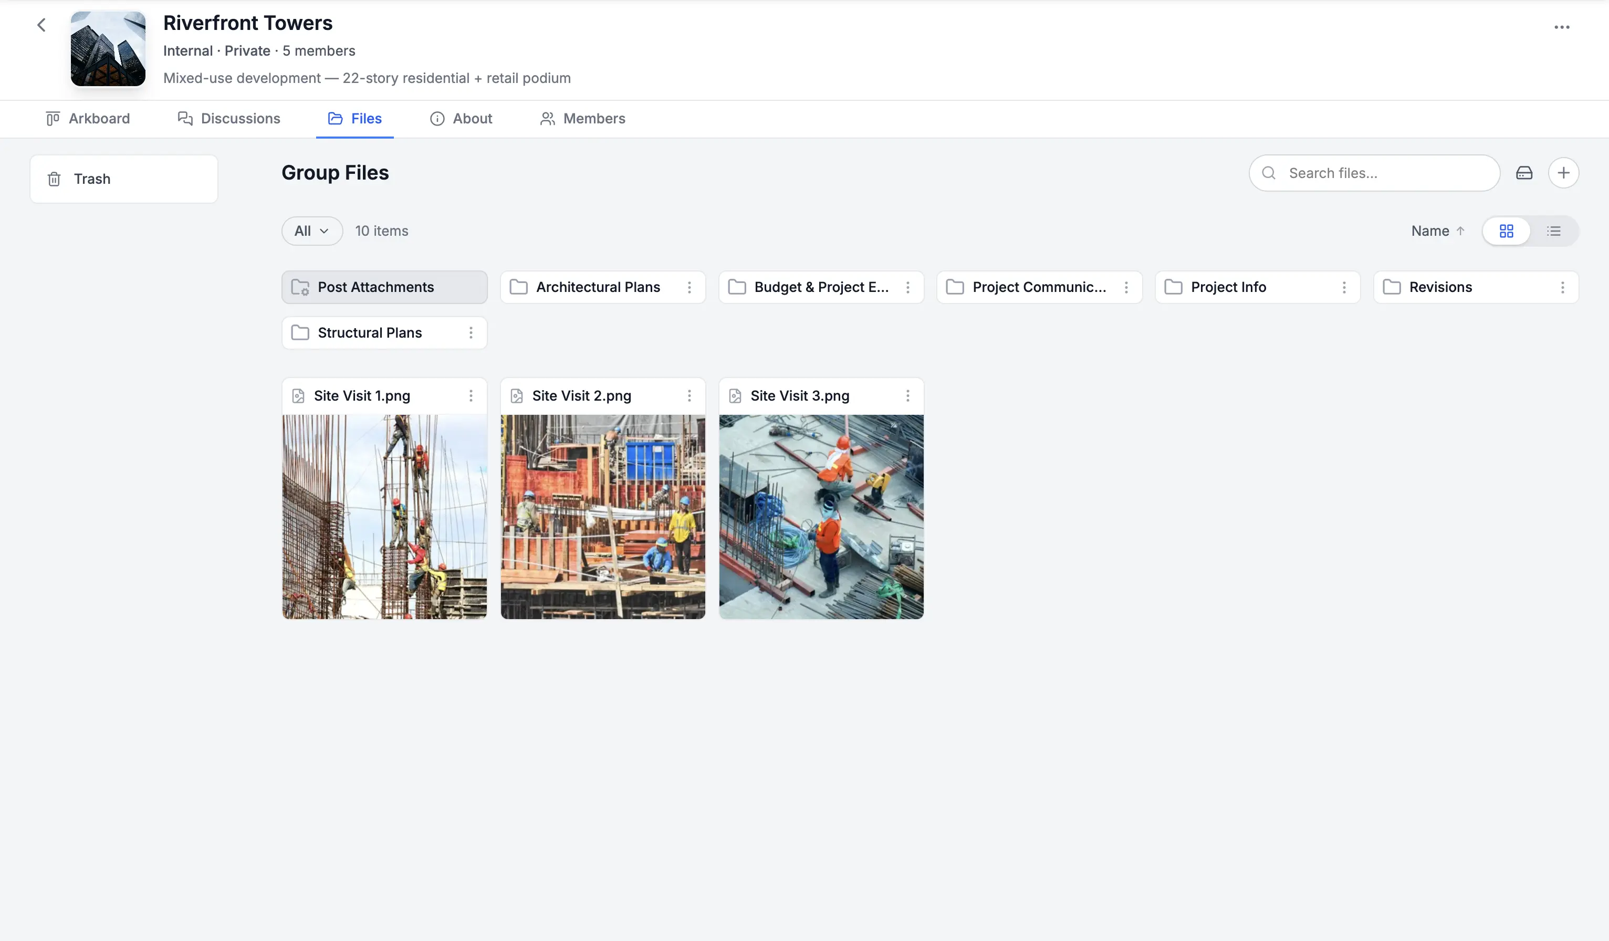Open the Post Attachments folder

pyautogui.click(x=384, y=287)
